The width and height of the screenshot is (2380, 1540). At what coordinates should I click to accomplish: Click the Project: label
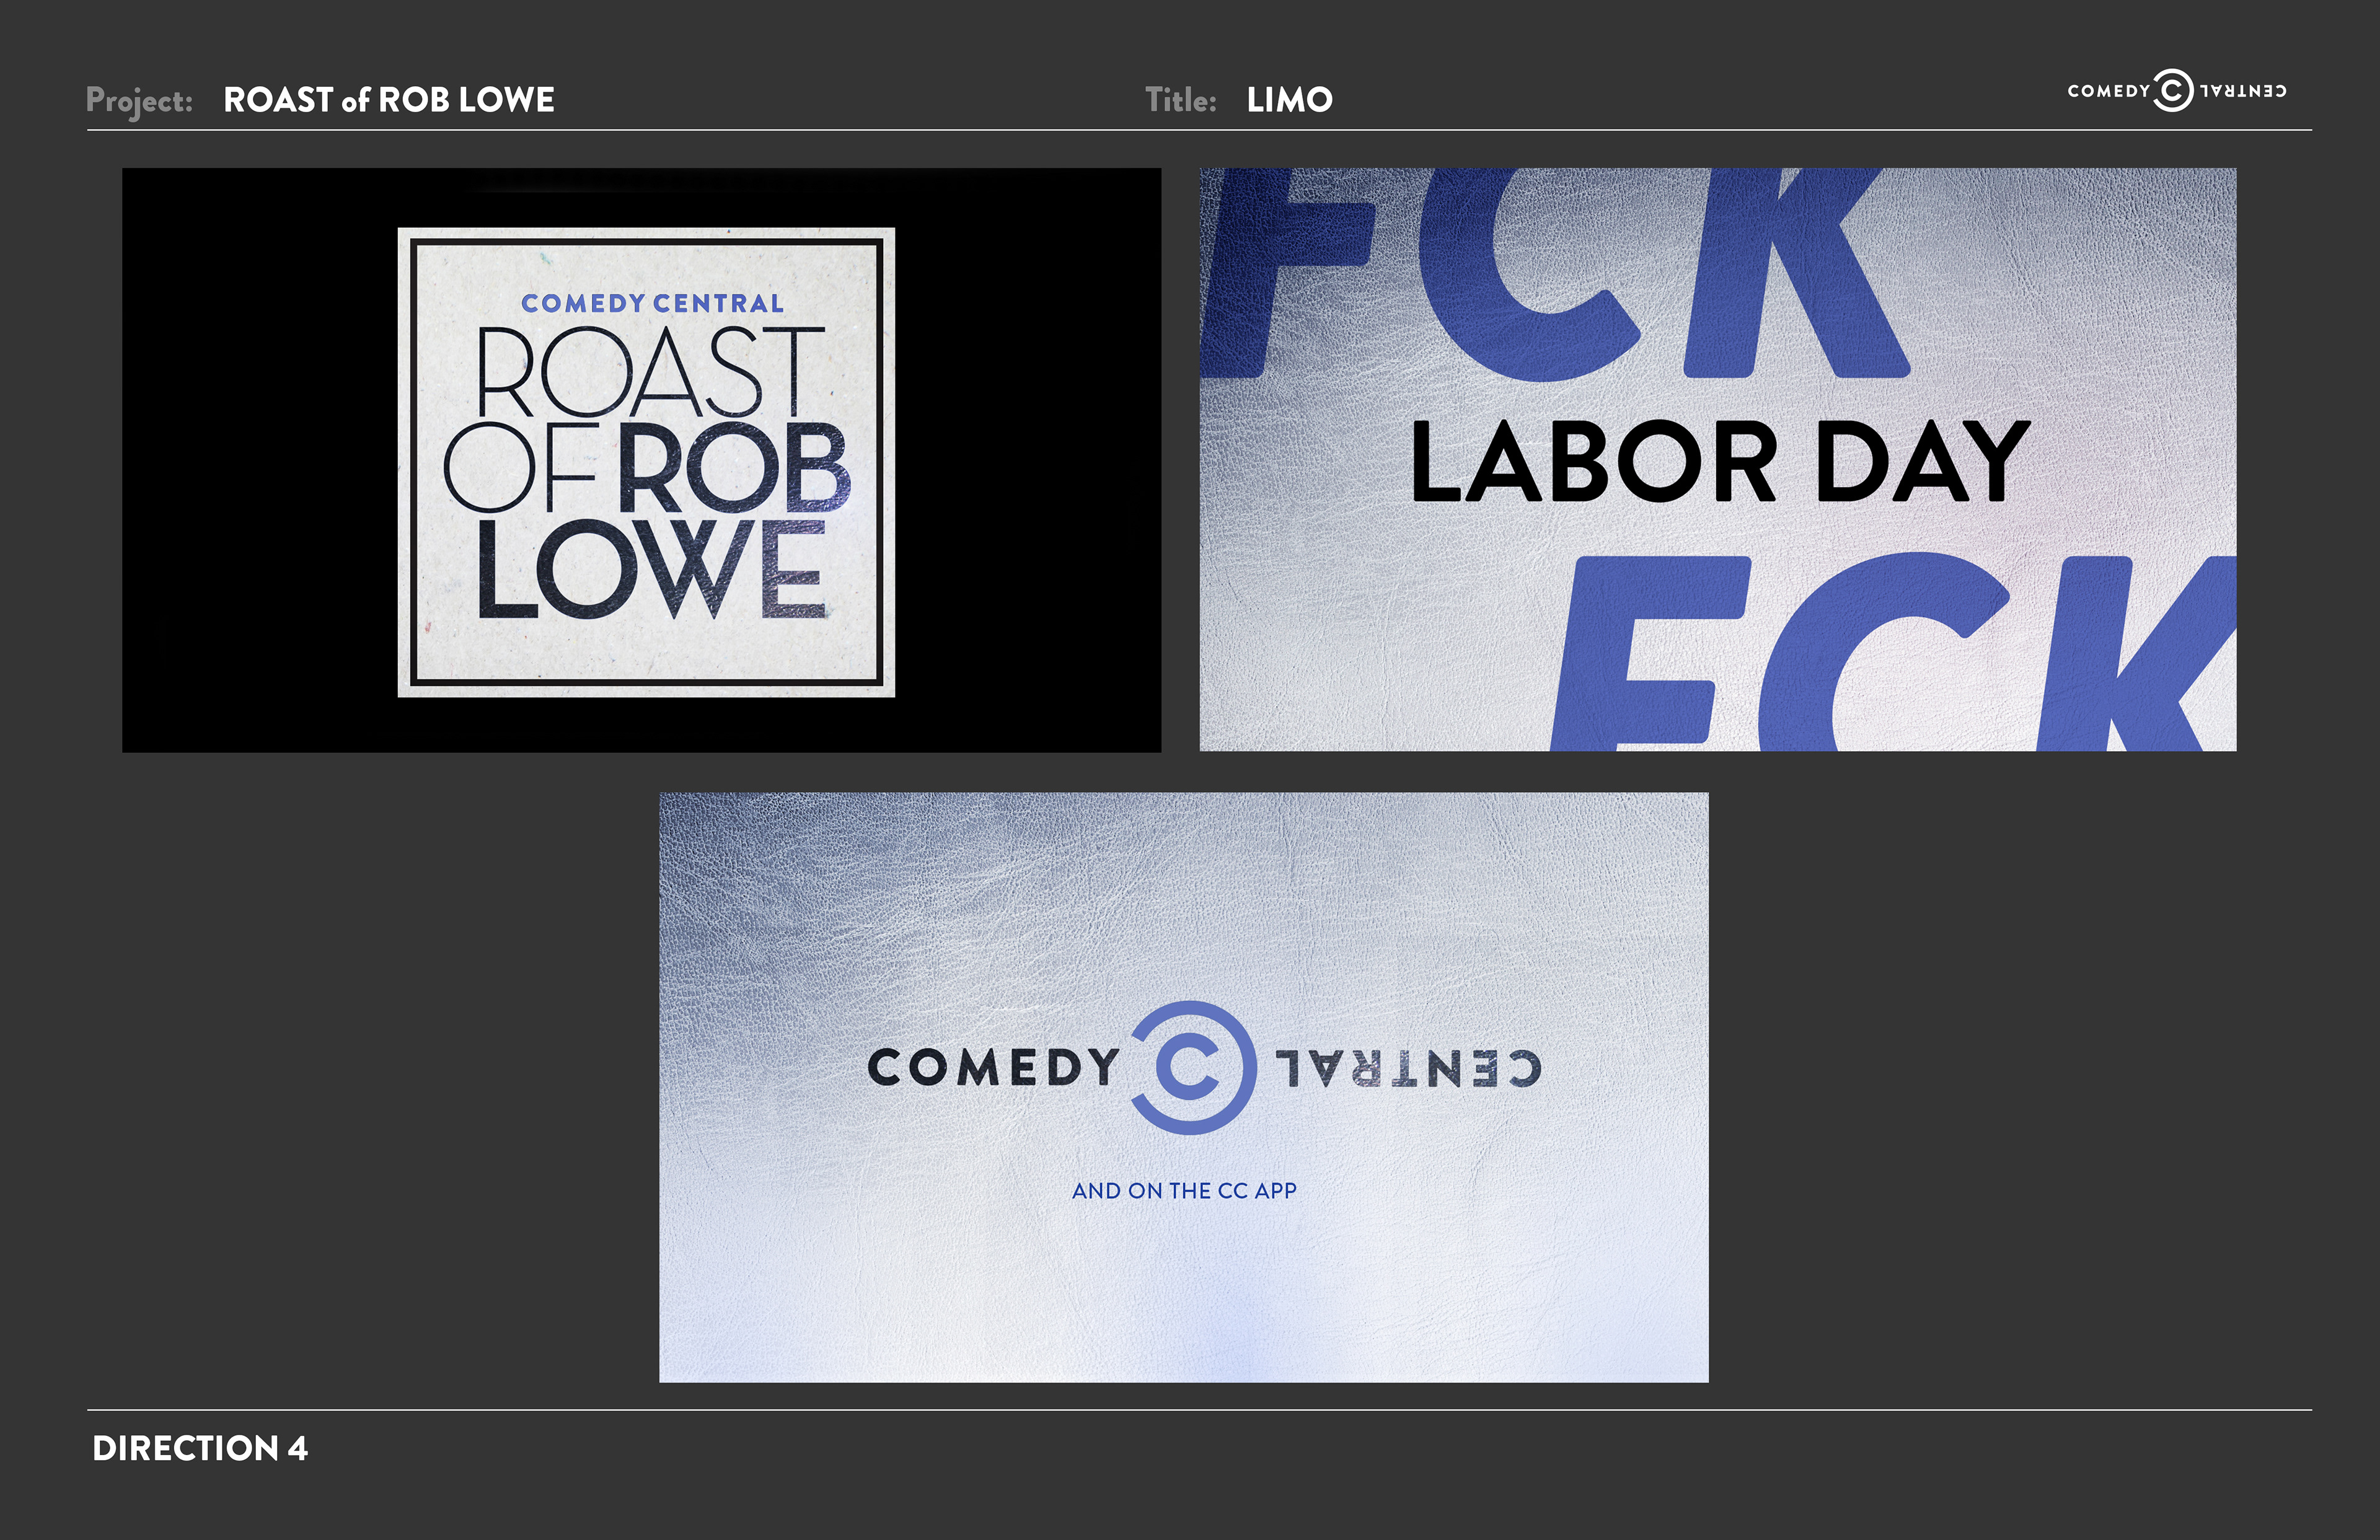click(139, 100)
